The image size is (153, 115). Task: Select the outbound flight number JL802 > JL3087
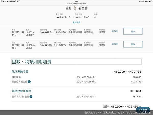click(30, 34)
